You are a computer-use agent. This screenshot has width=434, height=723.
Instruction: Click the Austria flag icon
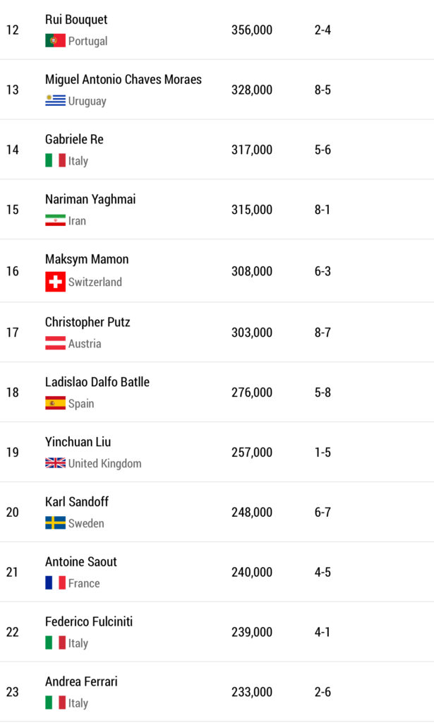click(x=55, y=344)
